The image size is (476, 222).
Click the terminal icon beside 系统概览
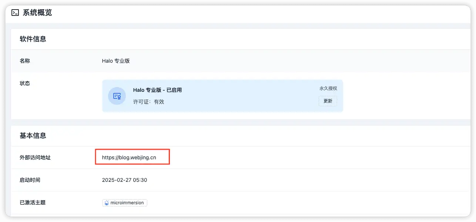point(15,13)
